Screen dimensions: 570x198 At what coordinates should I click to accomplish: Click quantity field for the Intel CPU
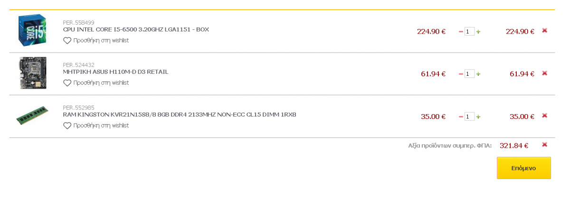pyautogui.click(x=469, y=32)
